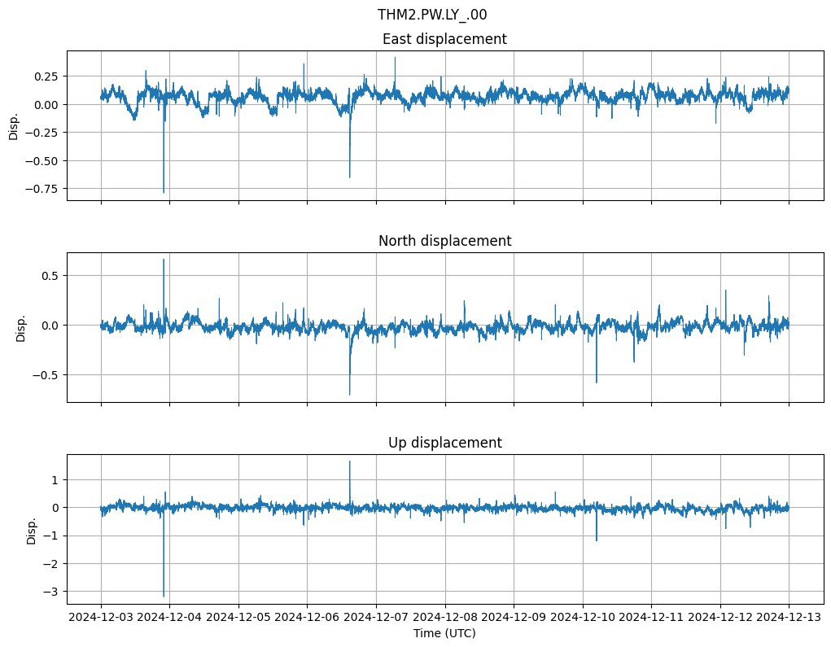
Task: Click the −3 tick on Up plot
Action: tap(54, 592)
